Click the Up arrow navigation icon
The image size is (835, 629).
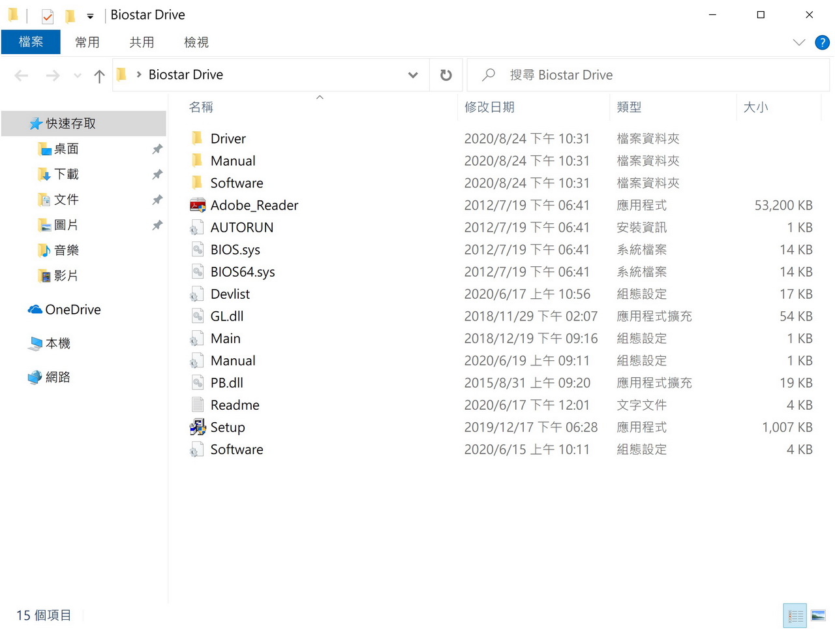(x=99, y=76)
